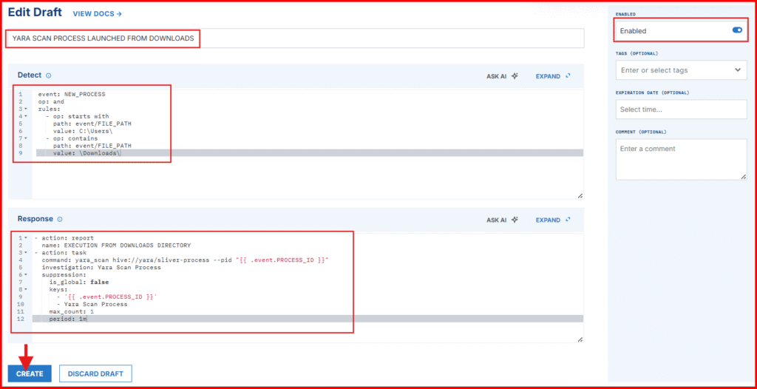Screen dimensions: 757x389
Task: Fold the "keys:" block in Response editor
Action: [x=26, y=289]
